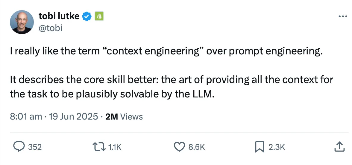Open tobi lutke's profile avatar
The height and width of the screenshot is (165, 352).
pyautogui.click(x=22, y=22)
